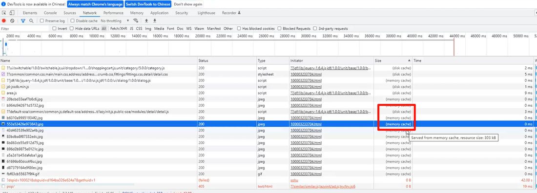Enable the Preserve log checkbox
The image size is (537, 193).
tap(42, 21)
